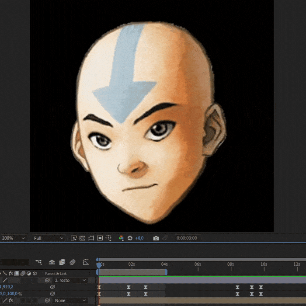
Task: Click the time navigator start handle
Action: pos(97,259)
